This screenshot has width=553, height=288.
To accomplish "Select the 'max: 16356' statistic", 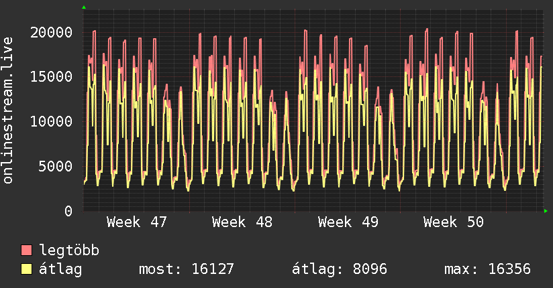I will [487, 270].
